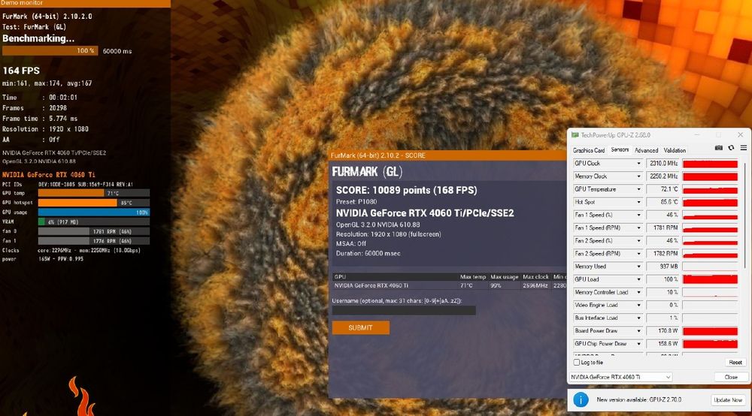Open the GPU selector combo box in GPU-Z
This screenshot has width=752, height=416.
(x=620, y=377)
